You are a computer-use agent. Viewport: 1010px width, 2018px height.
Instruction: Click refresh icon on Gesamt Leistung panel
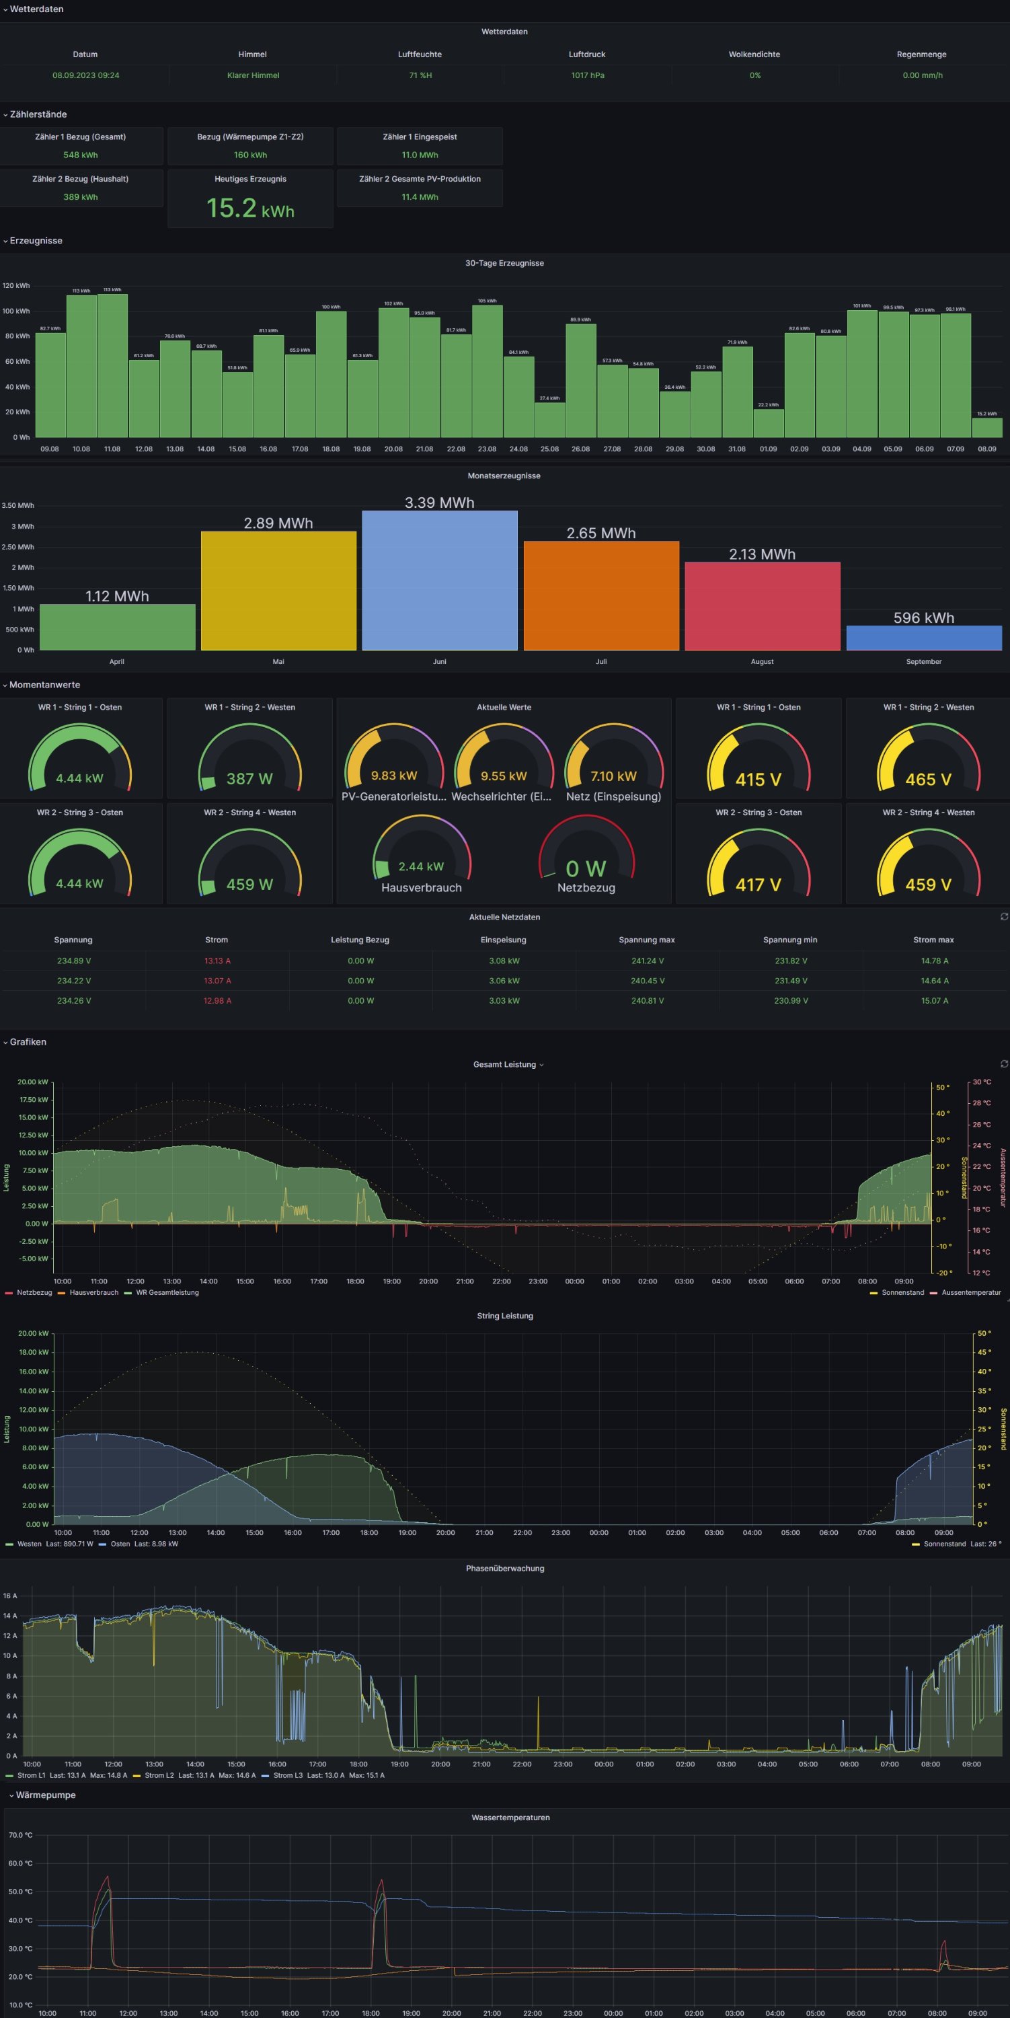click(1004, 1064)
